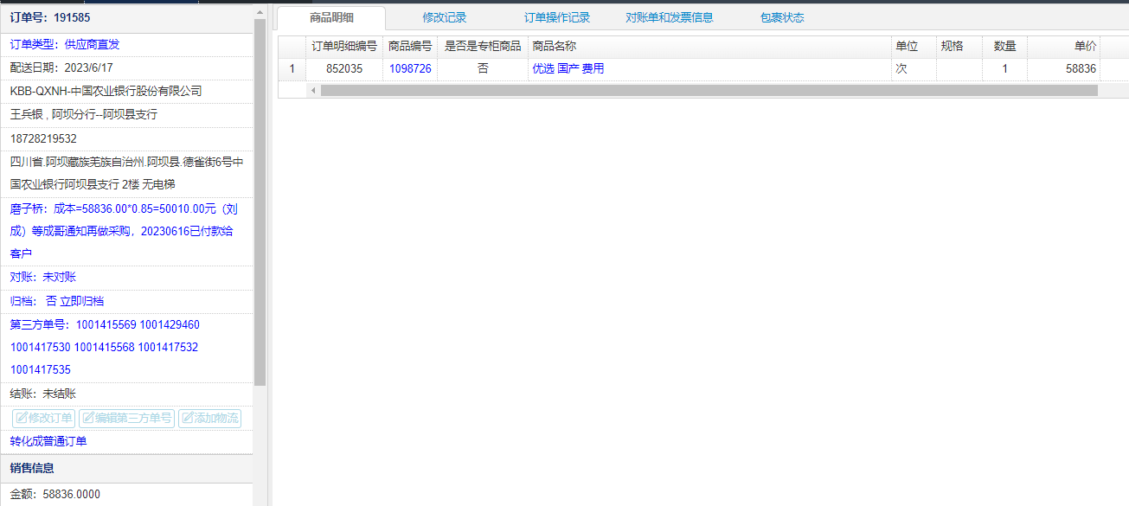Viewport: 1129px width, 506px height.
Task: Open third-party order number 1001417532
Action: 168,347
